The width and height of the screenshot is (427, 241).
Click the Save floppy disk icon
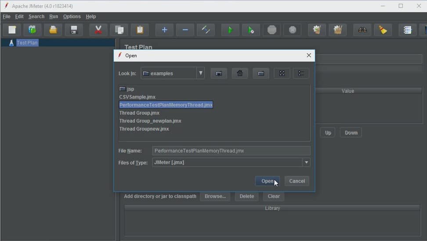pos(74,30)
